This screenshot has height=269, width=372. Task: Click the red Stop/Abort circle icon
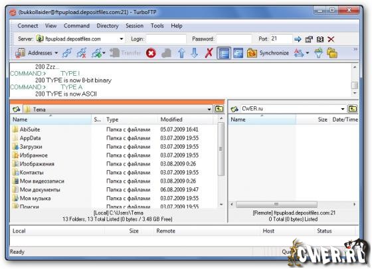[151, 53]
